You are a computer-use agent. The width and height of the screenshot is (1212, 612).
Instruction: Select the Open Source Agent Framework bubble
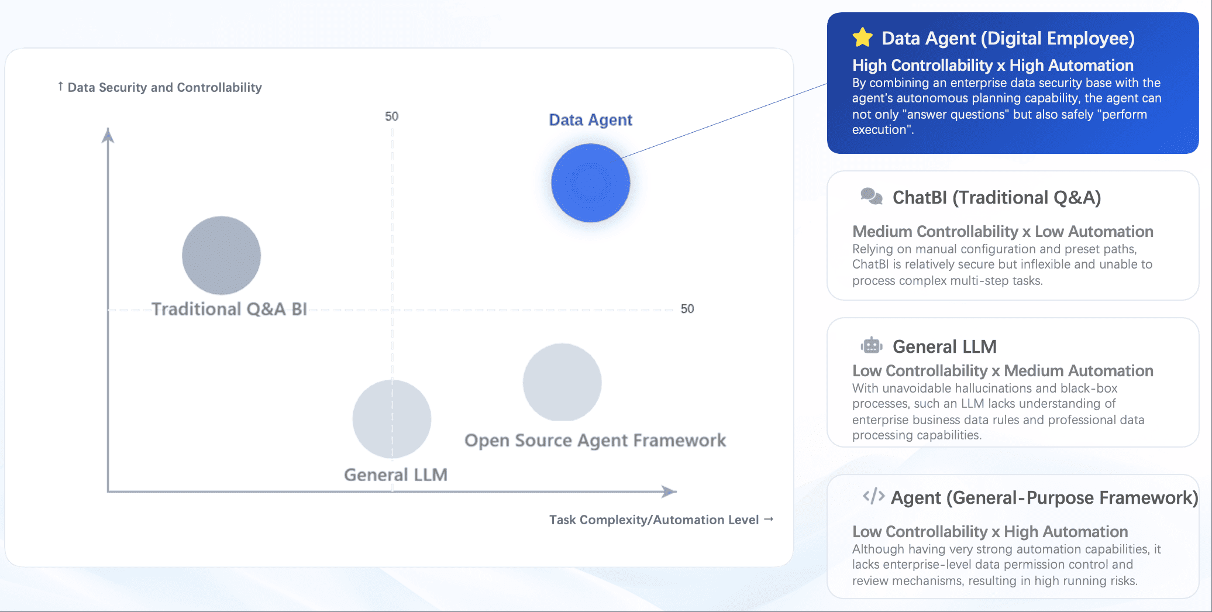(562, 382)
